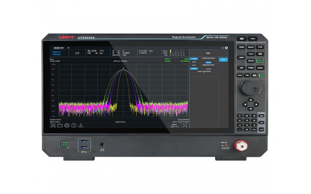
Task: Select trace 6 magenta number
Action: [x=183, y=51]
